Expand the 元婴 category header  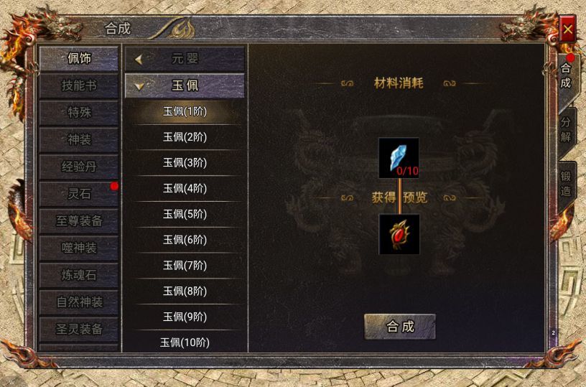185,59
